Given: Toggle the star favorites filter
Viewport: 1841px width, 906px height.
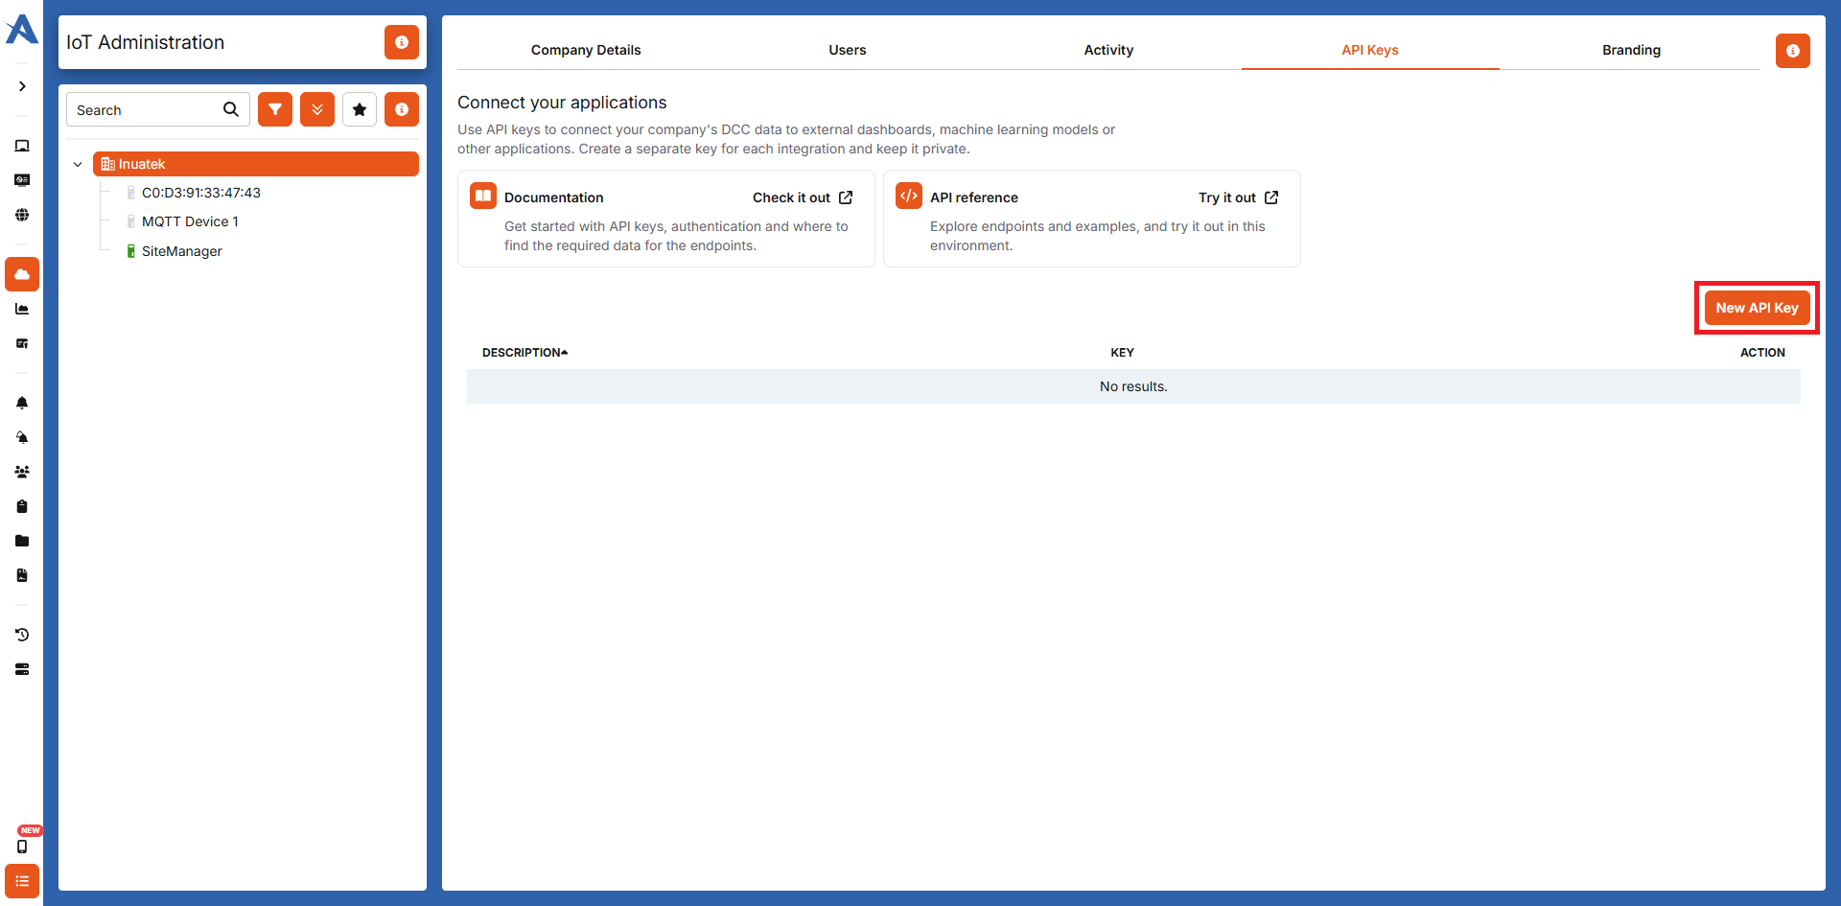Looking at the screenshot, I should coord(360,109).
